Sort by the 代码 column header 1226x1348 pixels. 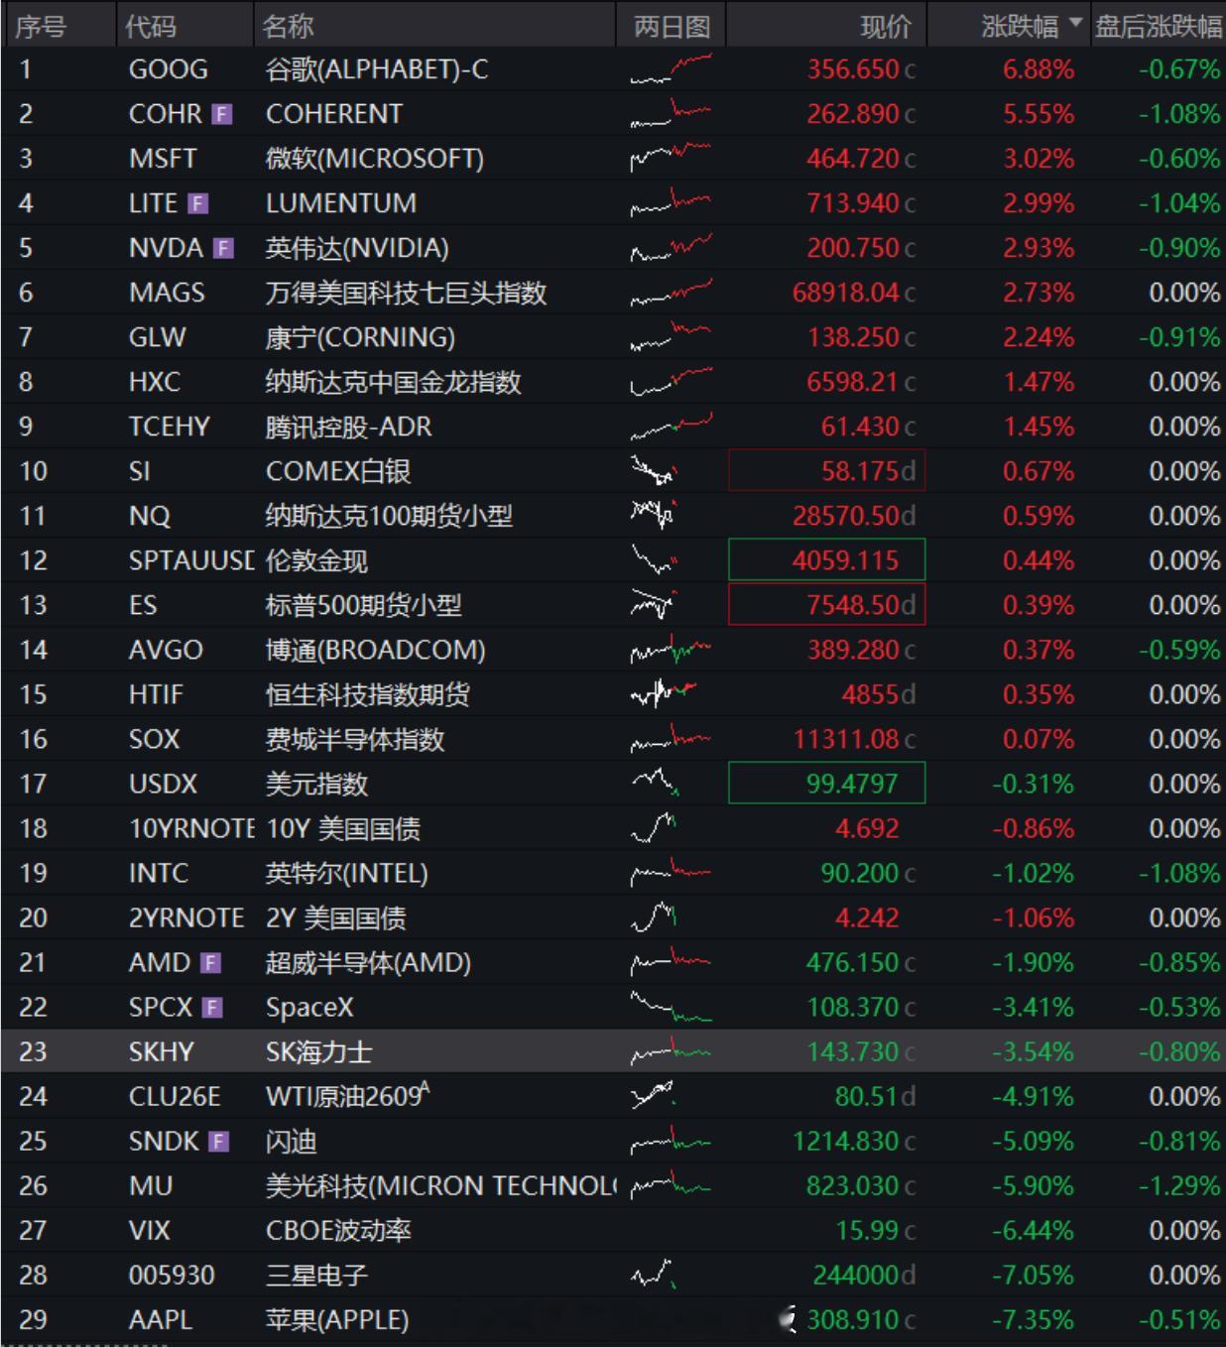[x=151, y=27]
